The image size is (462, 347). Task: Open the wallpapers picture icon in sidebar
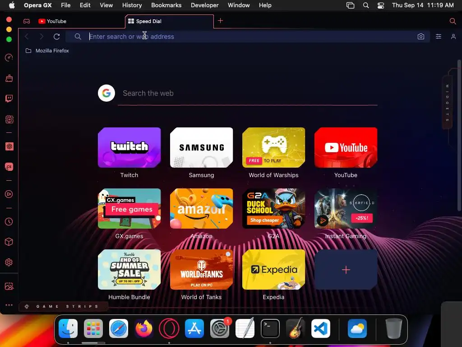click(9, 286)
